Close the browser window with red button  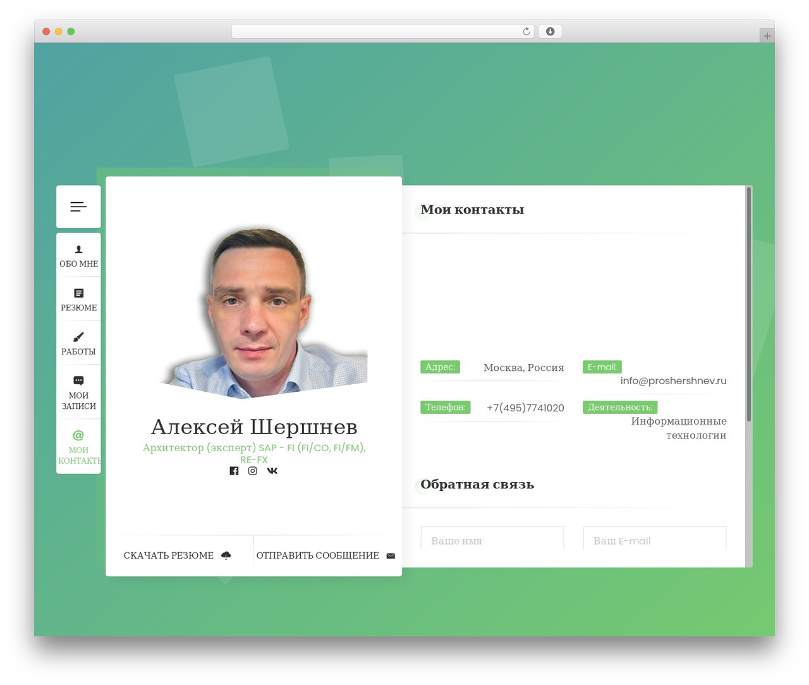46,32
